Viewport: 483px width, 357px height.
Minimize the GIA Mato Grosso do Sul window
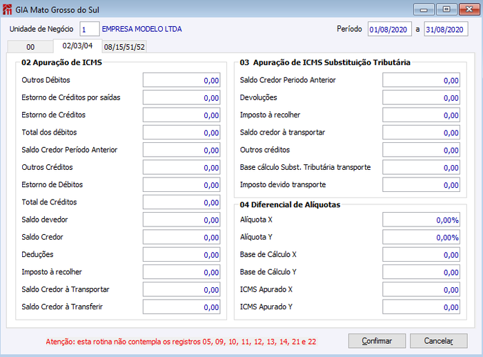pos(424,10)
